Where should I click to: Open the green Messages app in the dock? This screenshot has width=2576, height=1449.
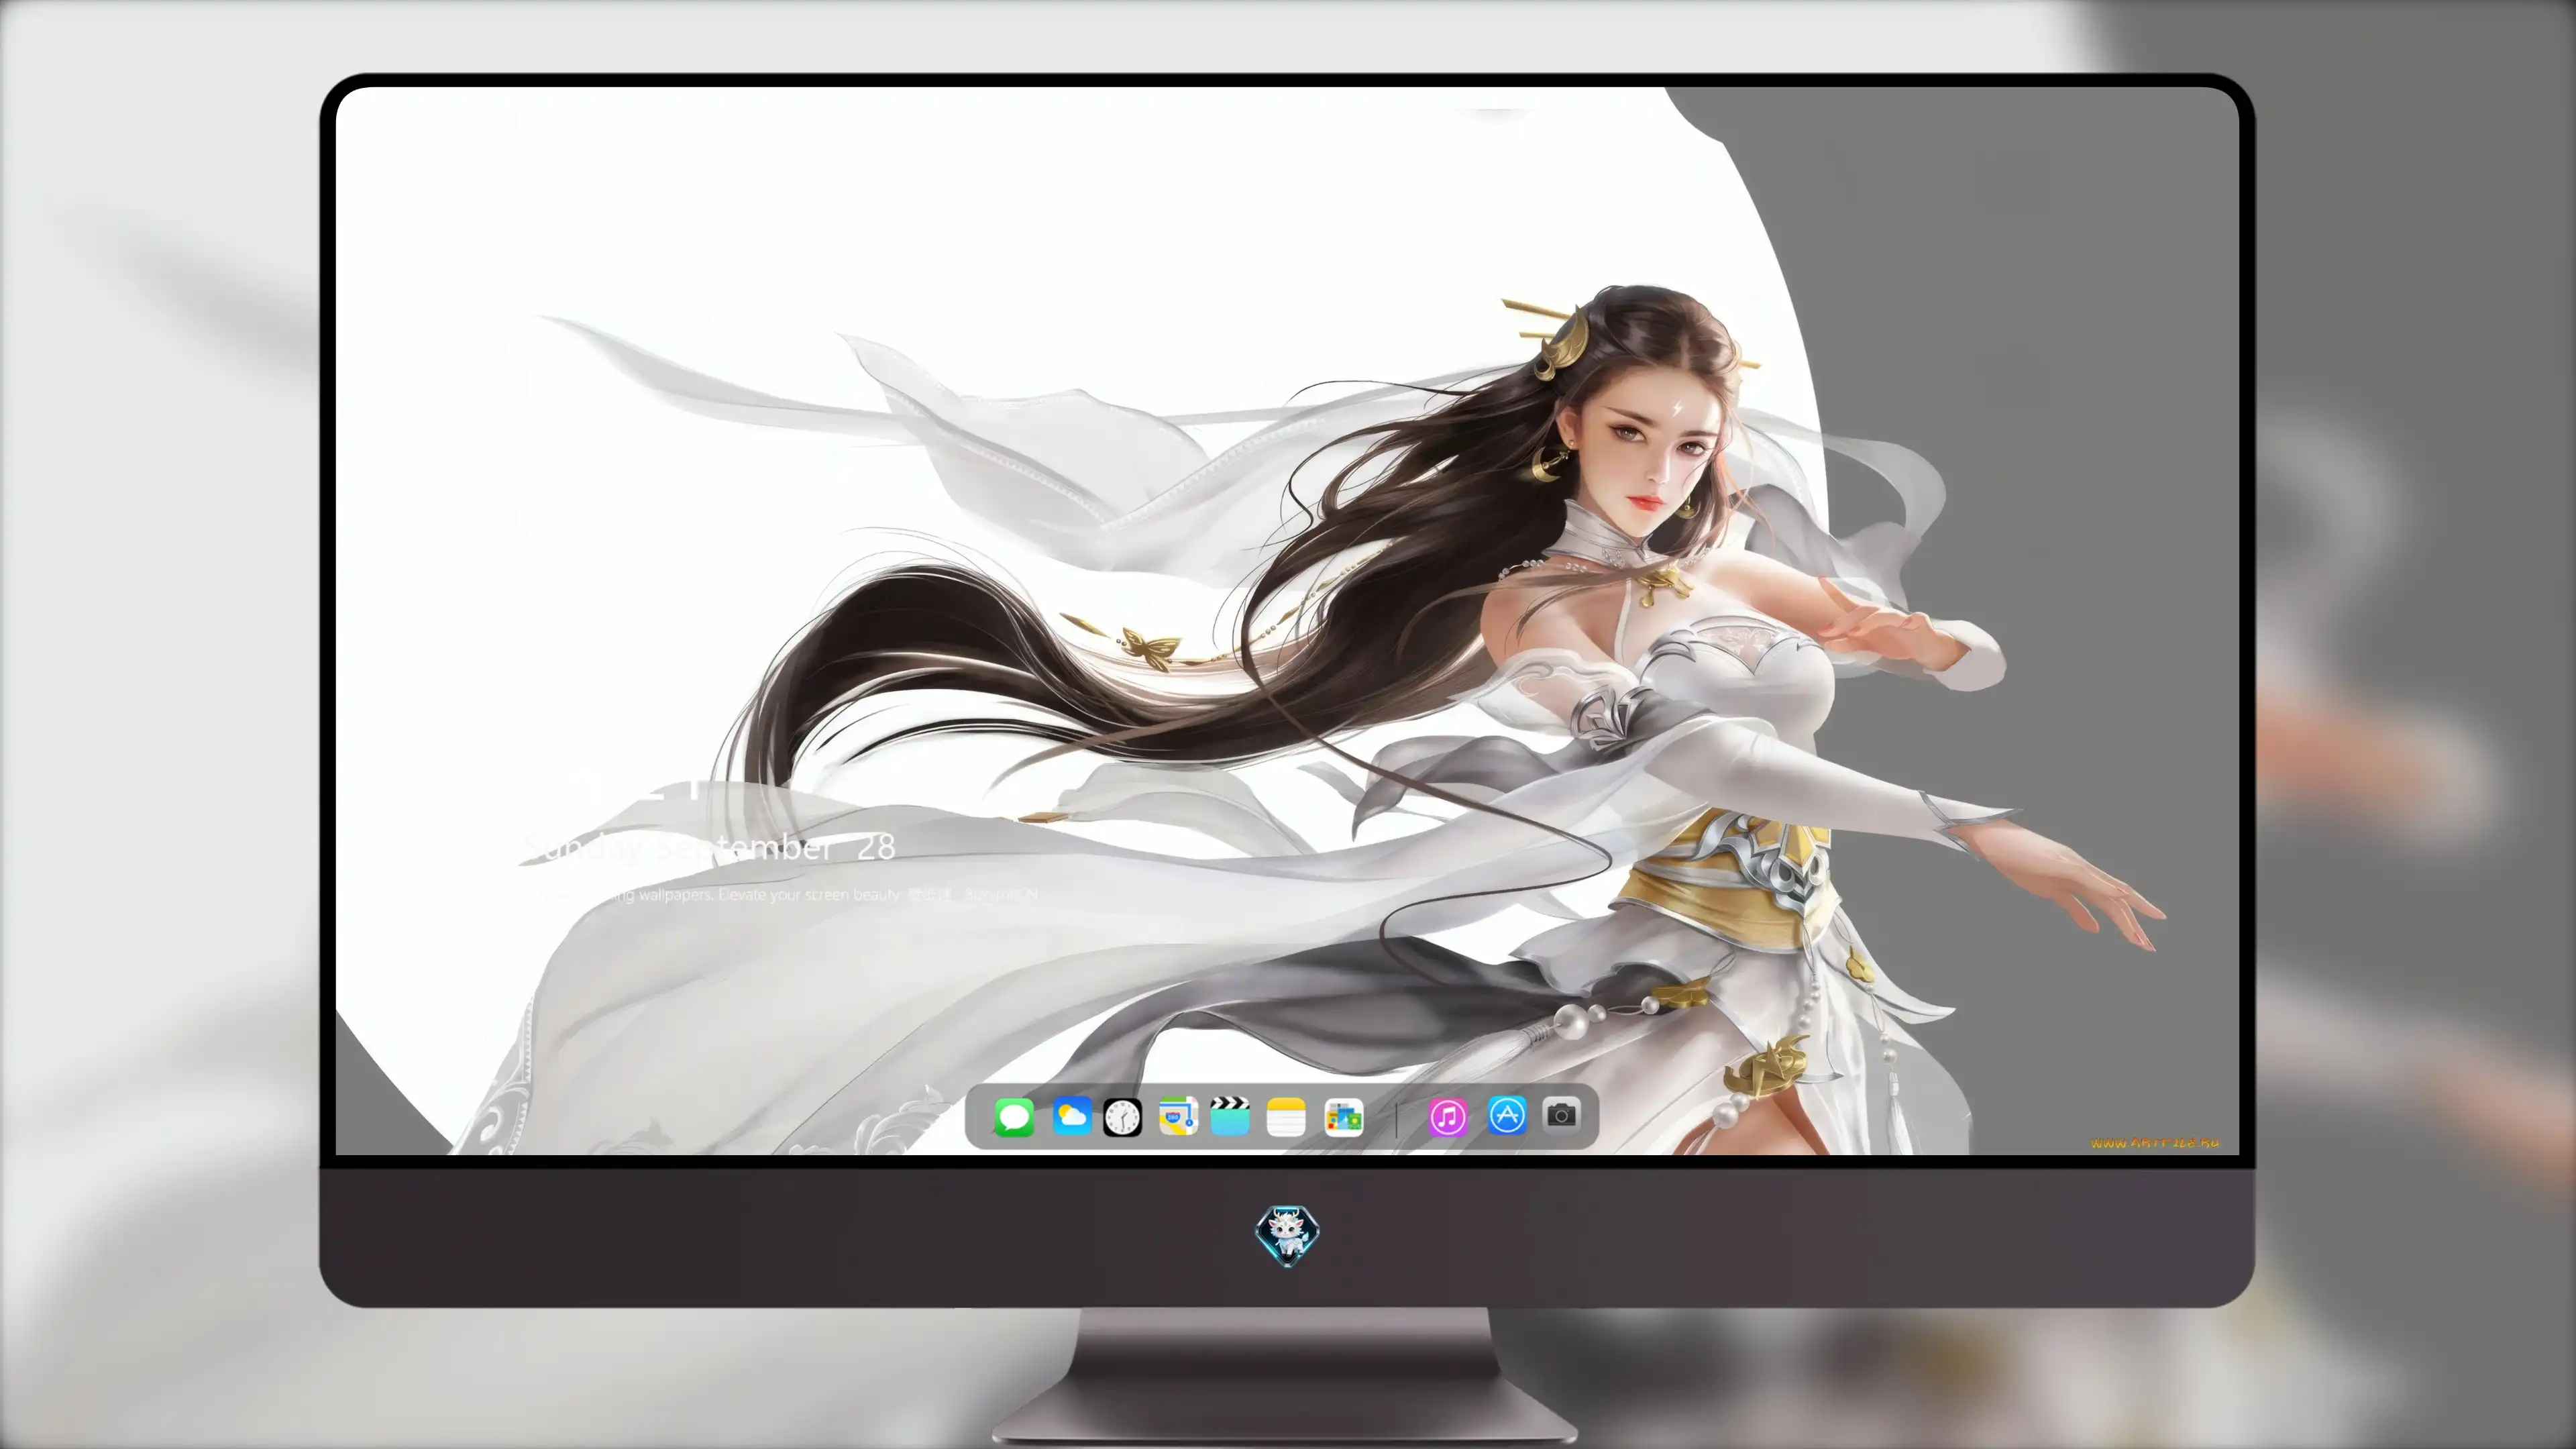pos(1014,1117)
